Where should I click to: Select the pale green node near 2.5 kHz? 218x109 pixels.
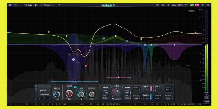[141, 39]
